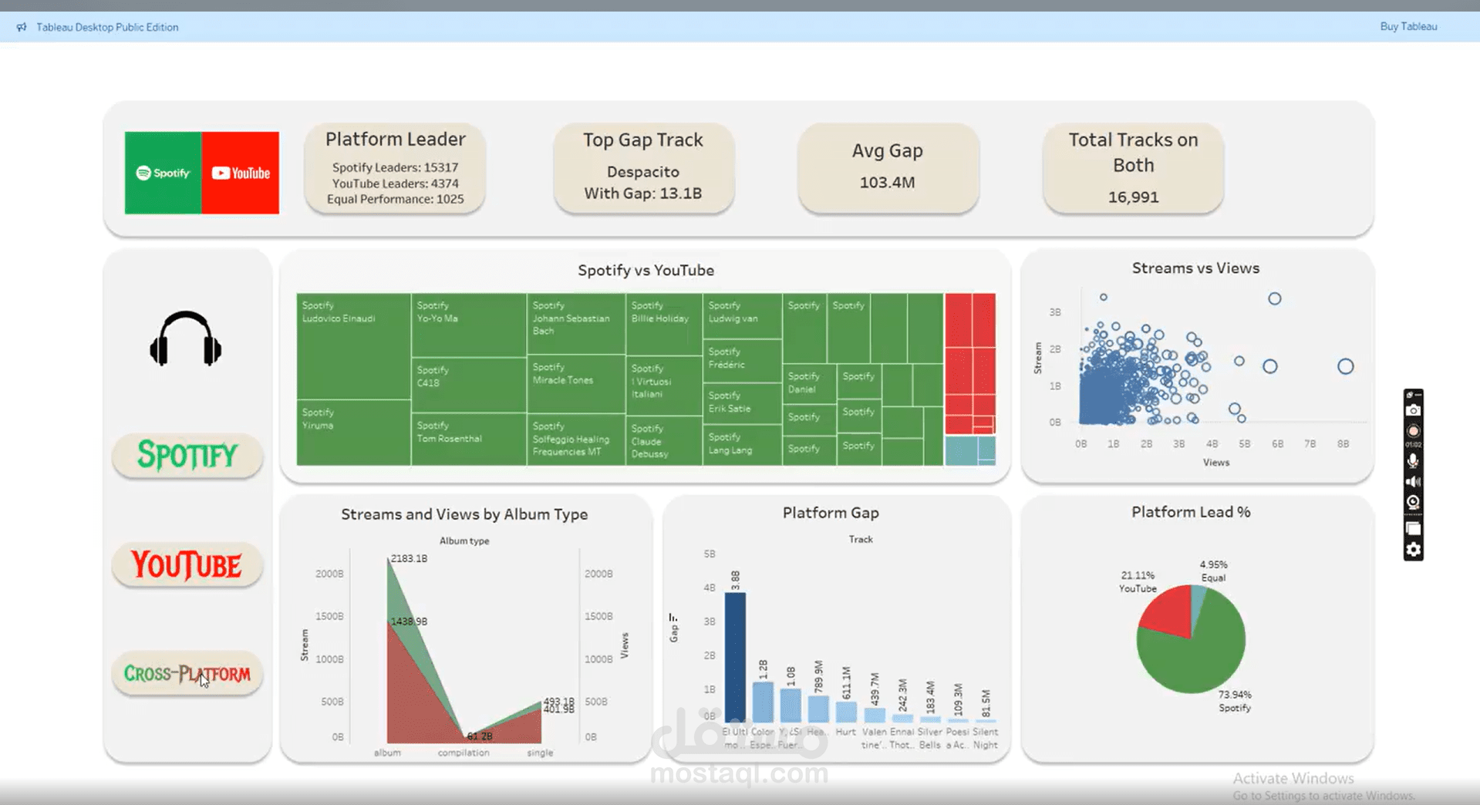Screen dimensions: 1480x805
Task: Click the Spotify filter button
Action: [187, 455]
